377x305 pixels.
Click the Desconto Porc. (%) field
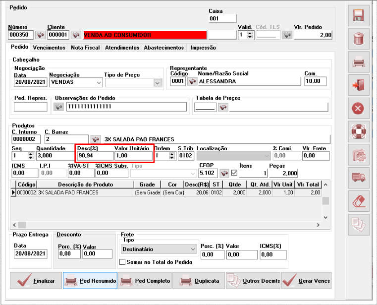pyautogui.click(x=69, y=254)
